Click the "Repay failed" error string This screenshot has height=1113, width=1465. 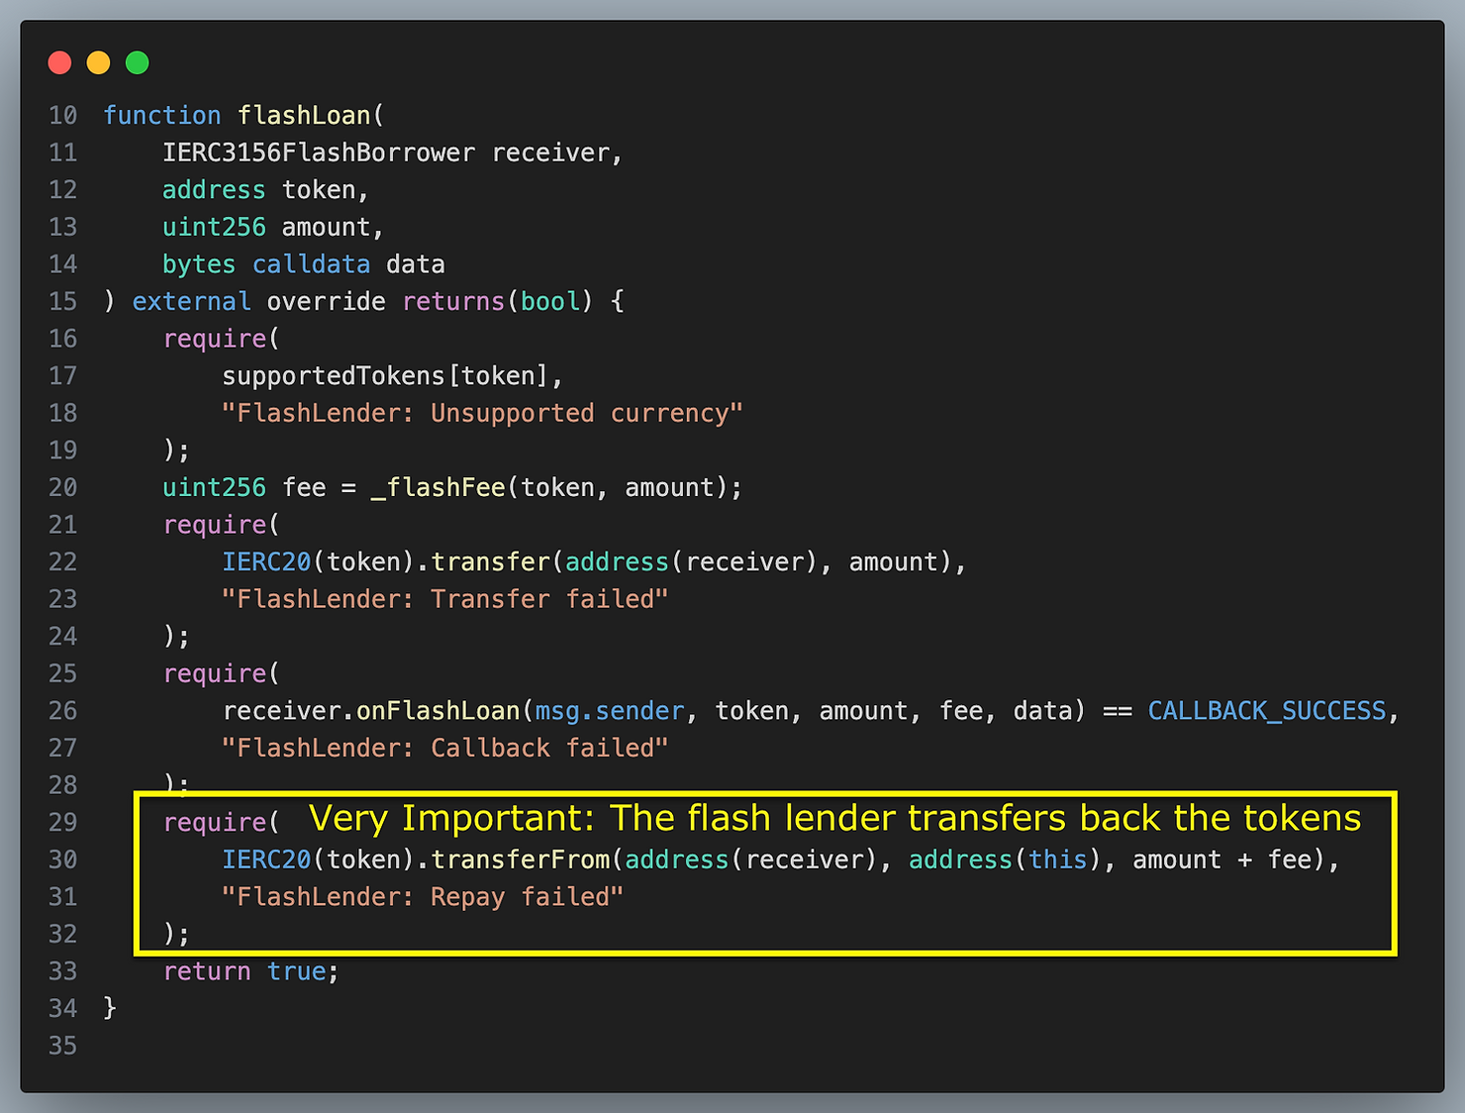tap(422, 897)
